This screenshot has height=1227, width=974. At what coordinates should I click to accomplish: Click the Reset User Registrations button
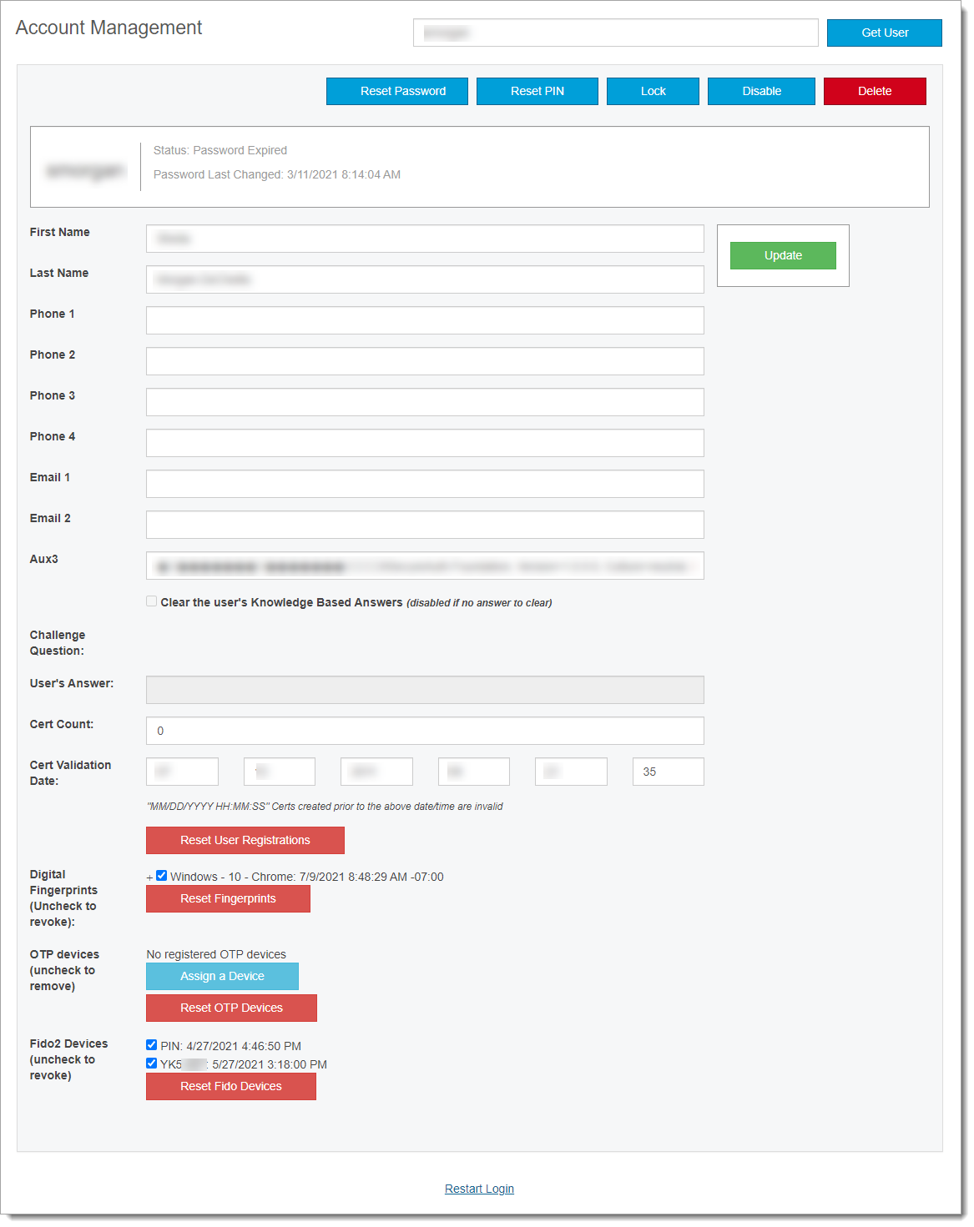point(245,840)
